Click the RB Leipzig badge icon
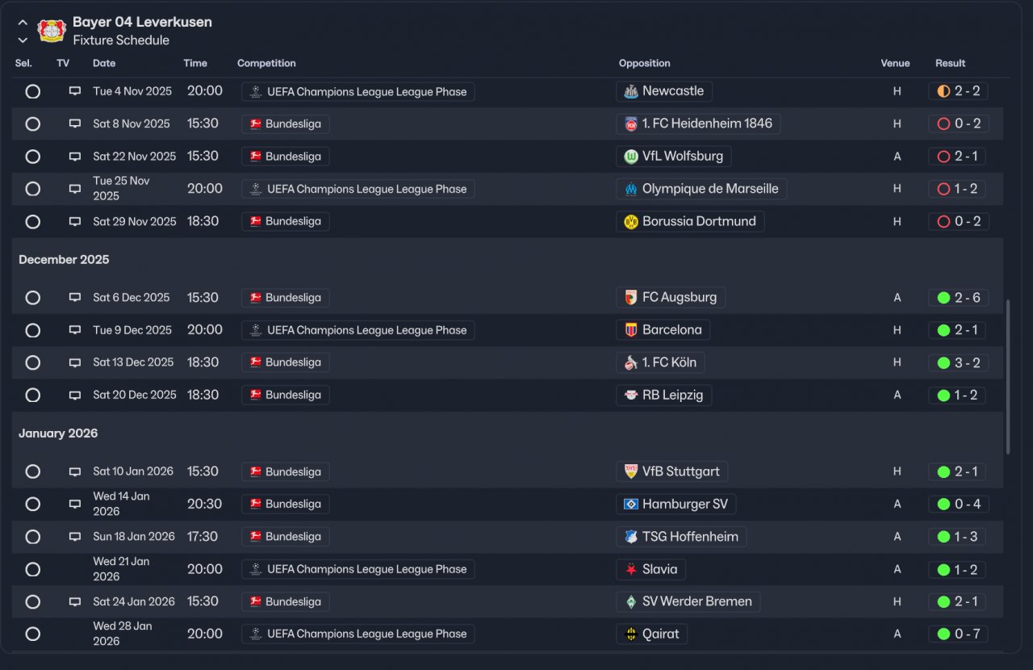The height and width of the screenshot is (670, 1033). click(631, 396)
